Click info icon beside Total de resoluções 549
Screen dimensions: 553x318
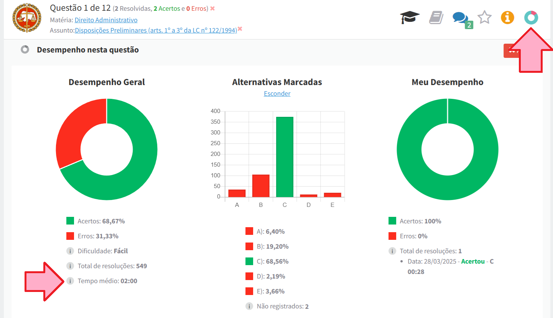(70, 266)
